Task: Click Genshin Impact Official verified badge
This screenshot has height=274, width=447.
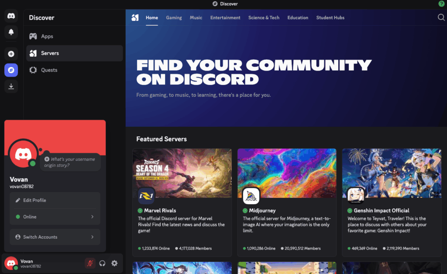Action: [x=350, y=210]
